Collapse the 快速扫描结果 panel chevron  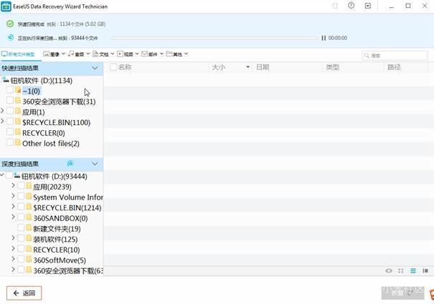tap(95, 68)
